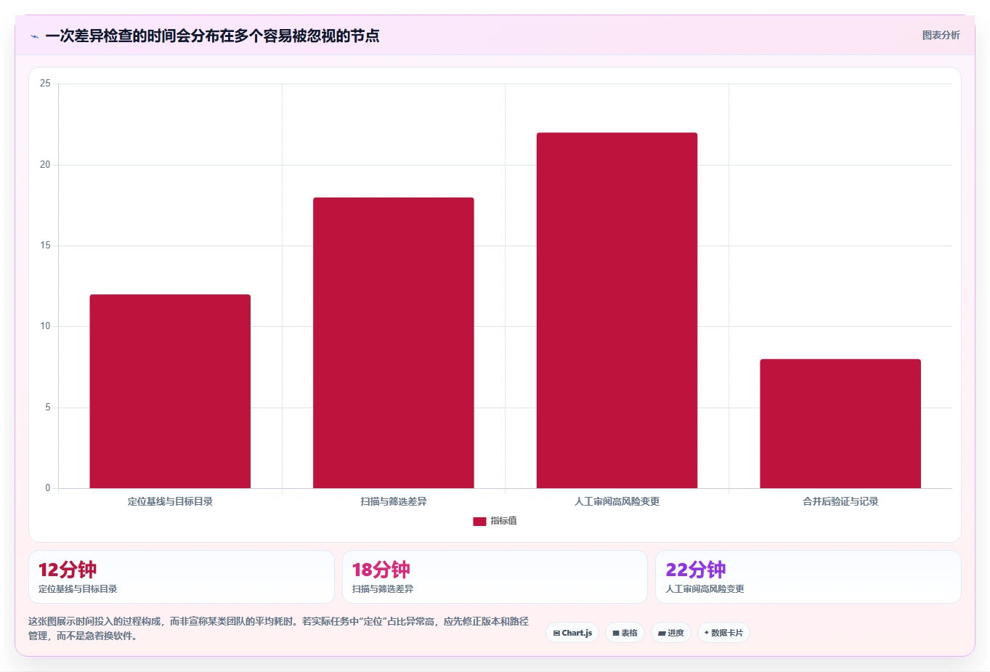The image size is (990, 672).
Task: Click the Chart.js tag
Action: pyautogui.click(x=572, y=633)
